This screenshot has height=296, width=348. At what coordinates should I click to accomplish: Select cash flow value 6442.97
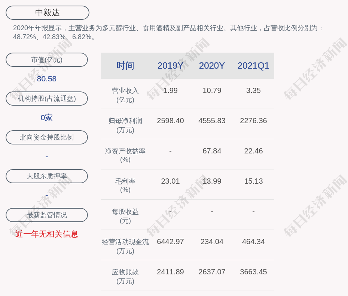[x=170, y=242]
